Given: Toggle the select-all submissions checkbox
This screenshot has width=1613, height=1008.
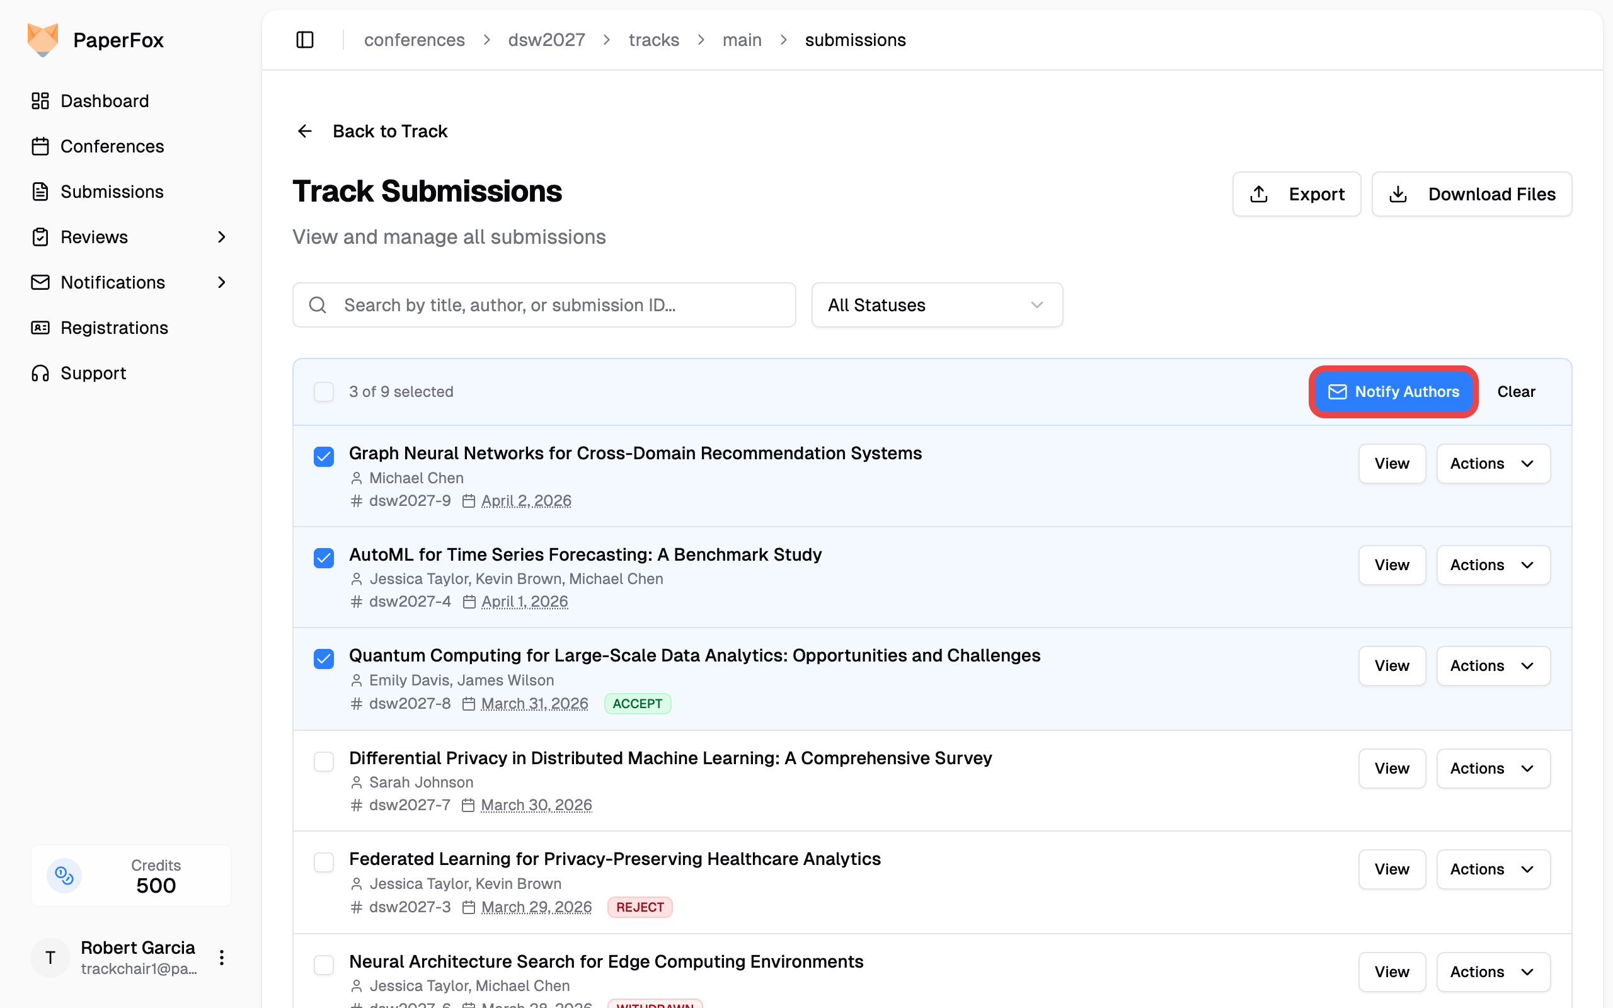Looking at the screenshot, I should tap(324, 392).
